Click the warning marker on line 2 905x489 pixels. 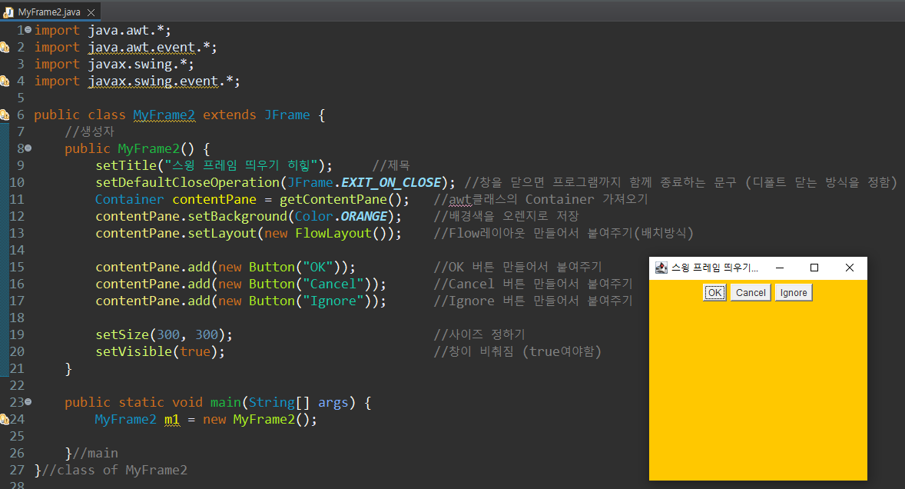(5, 48)
